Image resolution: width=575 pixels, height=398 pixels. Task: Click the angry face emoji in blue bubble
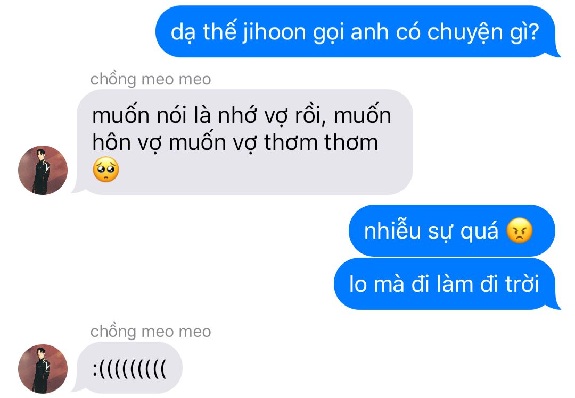coord(519,230)
